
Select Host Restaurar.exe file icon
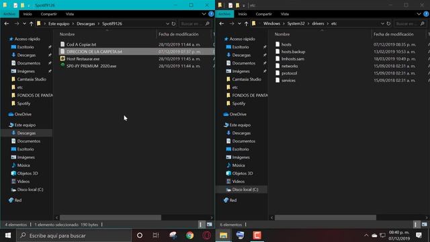(62, 58)
